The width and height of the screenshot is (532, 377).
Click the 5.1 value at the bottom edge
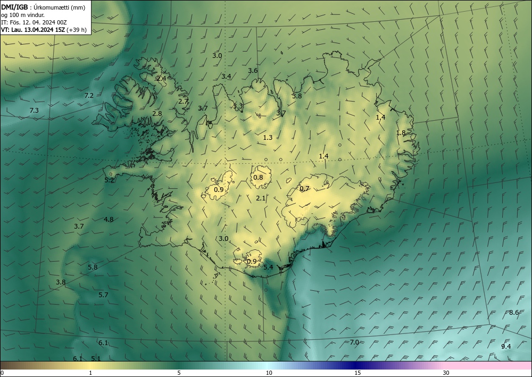[x=96, y=359]
